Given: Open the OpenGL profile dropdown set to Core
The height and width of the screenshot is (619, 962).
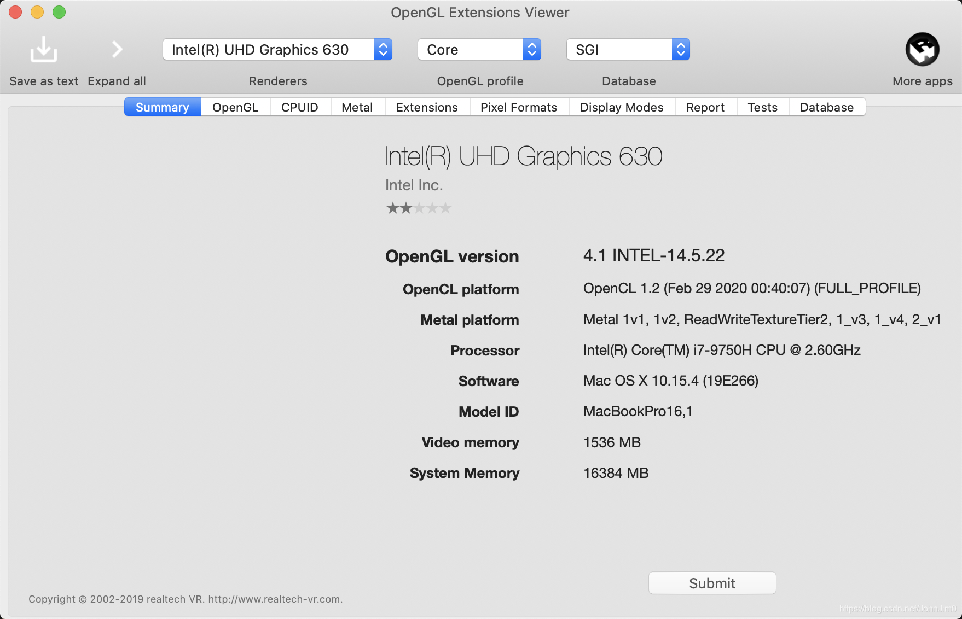Looking at the screenshot, I should (x=479, y=50).
